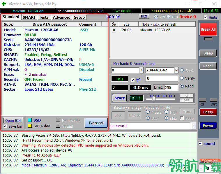Viewport: 221px width, 174px height.
Task: Open the Advanced tab
Action: [62, 17]
